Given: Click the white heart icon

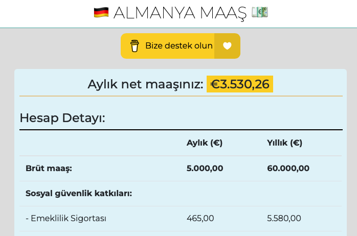Looking at the screenshot, I should coord(227,46).
